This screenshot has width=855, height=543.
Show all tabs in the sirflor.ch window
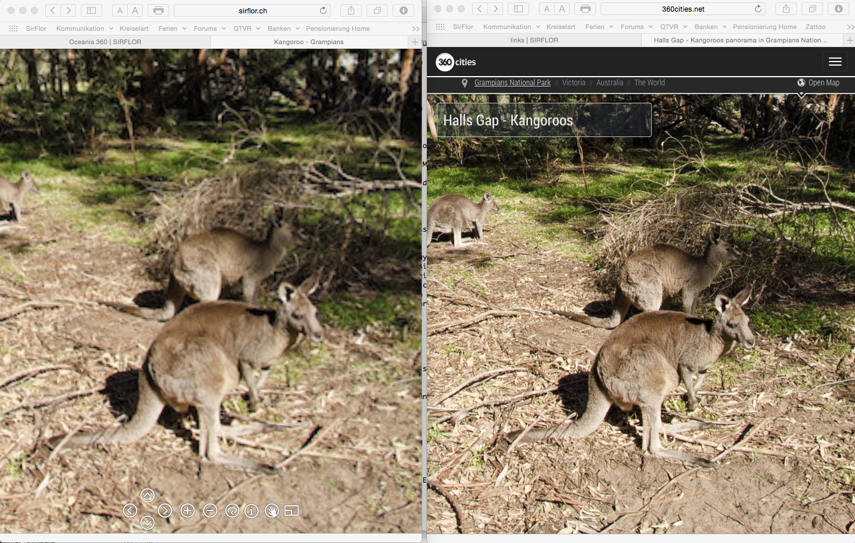click(378, 10)
